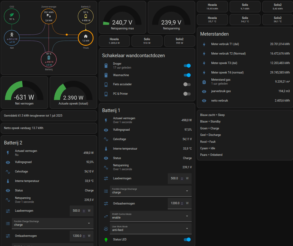293x246 pixels.
Task: Click the Droger device icon
Action: point(106,66)
